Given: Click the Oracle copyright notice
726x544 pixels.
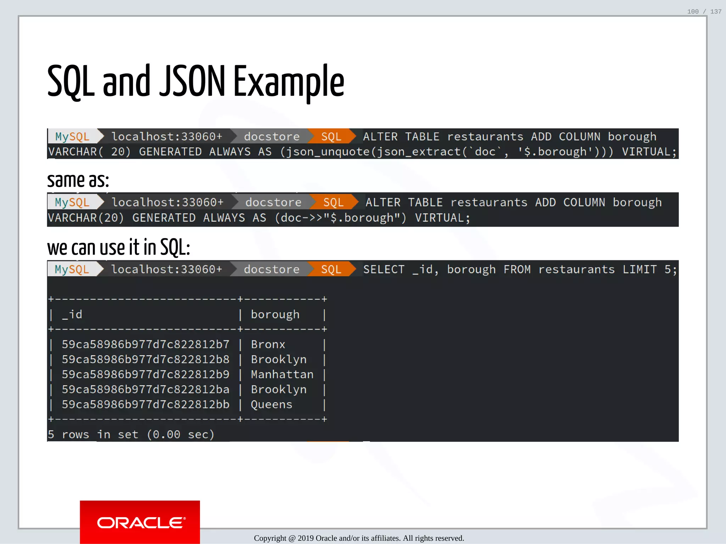Looking at the screenshot, I should (x=359, y=538).
